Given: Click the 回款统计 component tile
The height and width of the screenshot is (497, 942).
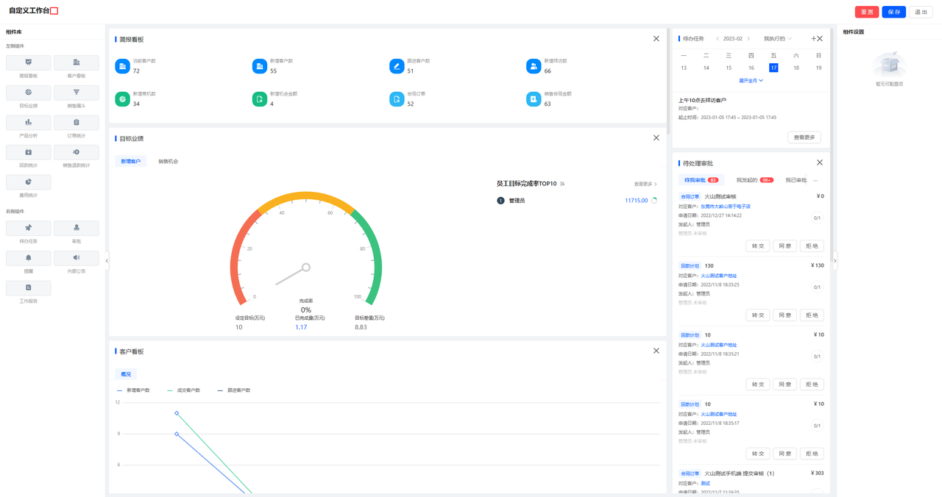Looking at the screenshot, I should (28, 152).
